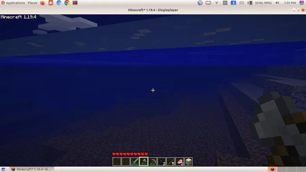Select the stone pickaxe hotbar slot
The image size is (306, 172).
click(153, 162)
